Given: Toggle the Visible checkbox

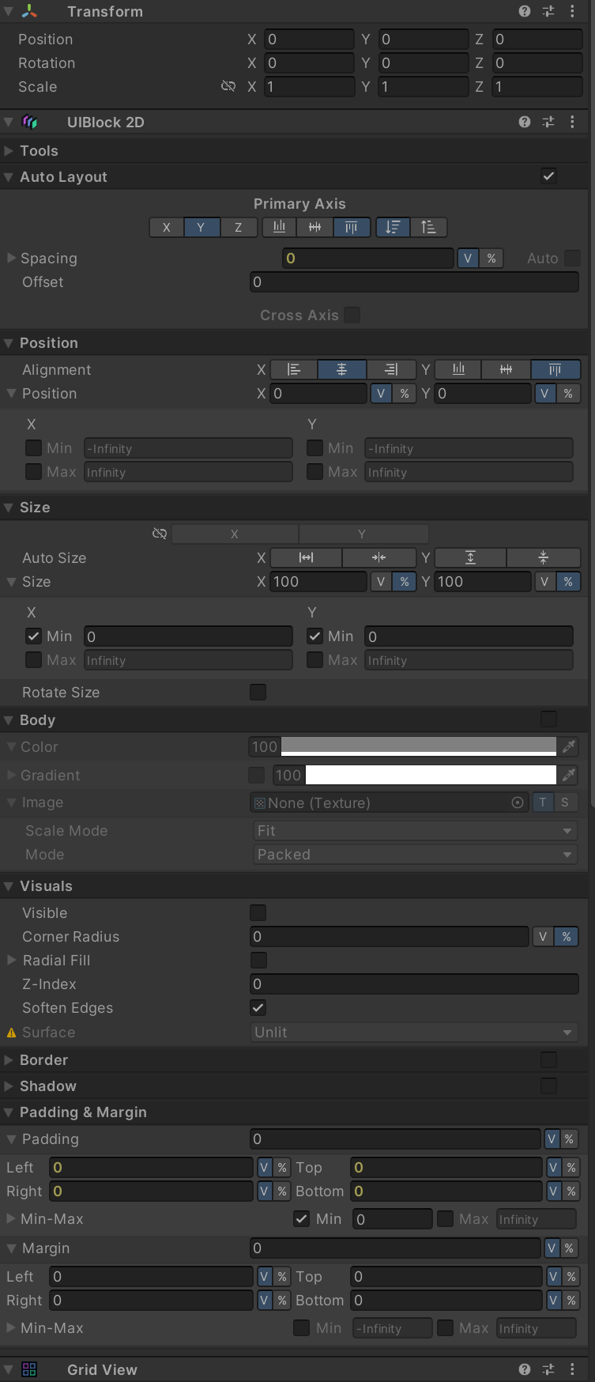Looking at the screenshot, I should (x=258, y=912).
